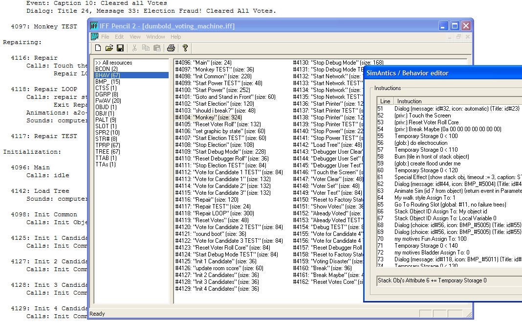Click the Copy toolbar icon
Image resolution: width=522 pixels, height=323 pixels.
tap(146, 48)
